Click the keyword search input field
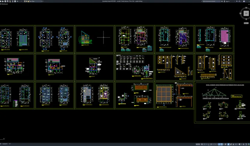The height and width of the screenshot is (146, 250). pyautogui.click(x=211, y=1)
